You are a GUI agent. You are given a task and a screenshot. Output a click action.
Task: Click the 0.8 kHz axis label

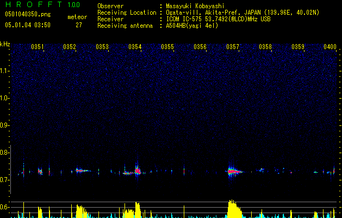[x=5, y=153]
